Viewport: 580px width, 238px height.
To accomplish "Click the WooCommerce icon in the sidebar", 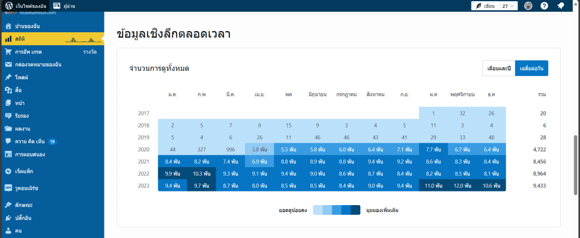I will click(x=9, y=188).
